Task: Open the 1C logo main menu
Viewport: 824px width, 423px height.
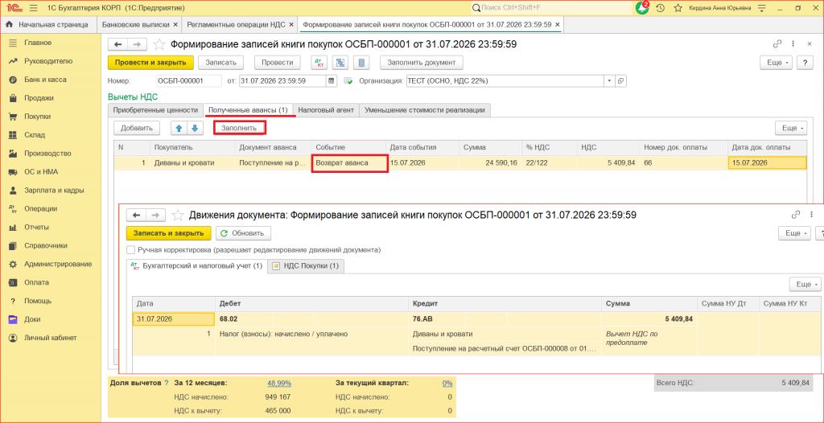Action: click(14, 8)
